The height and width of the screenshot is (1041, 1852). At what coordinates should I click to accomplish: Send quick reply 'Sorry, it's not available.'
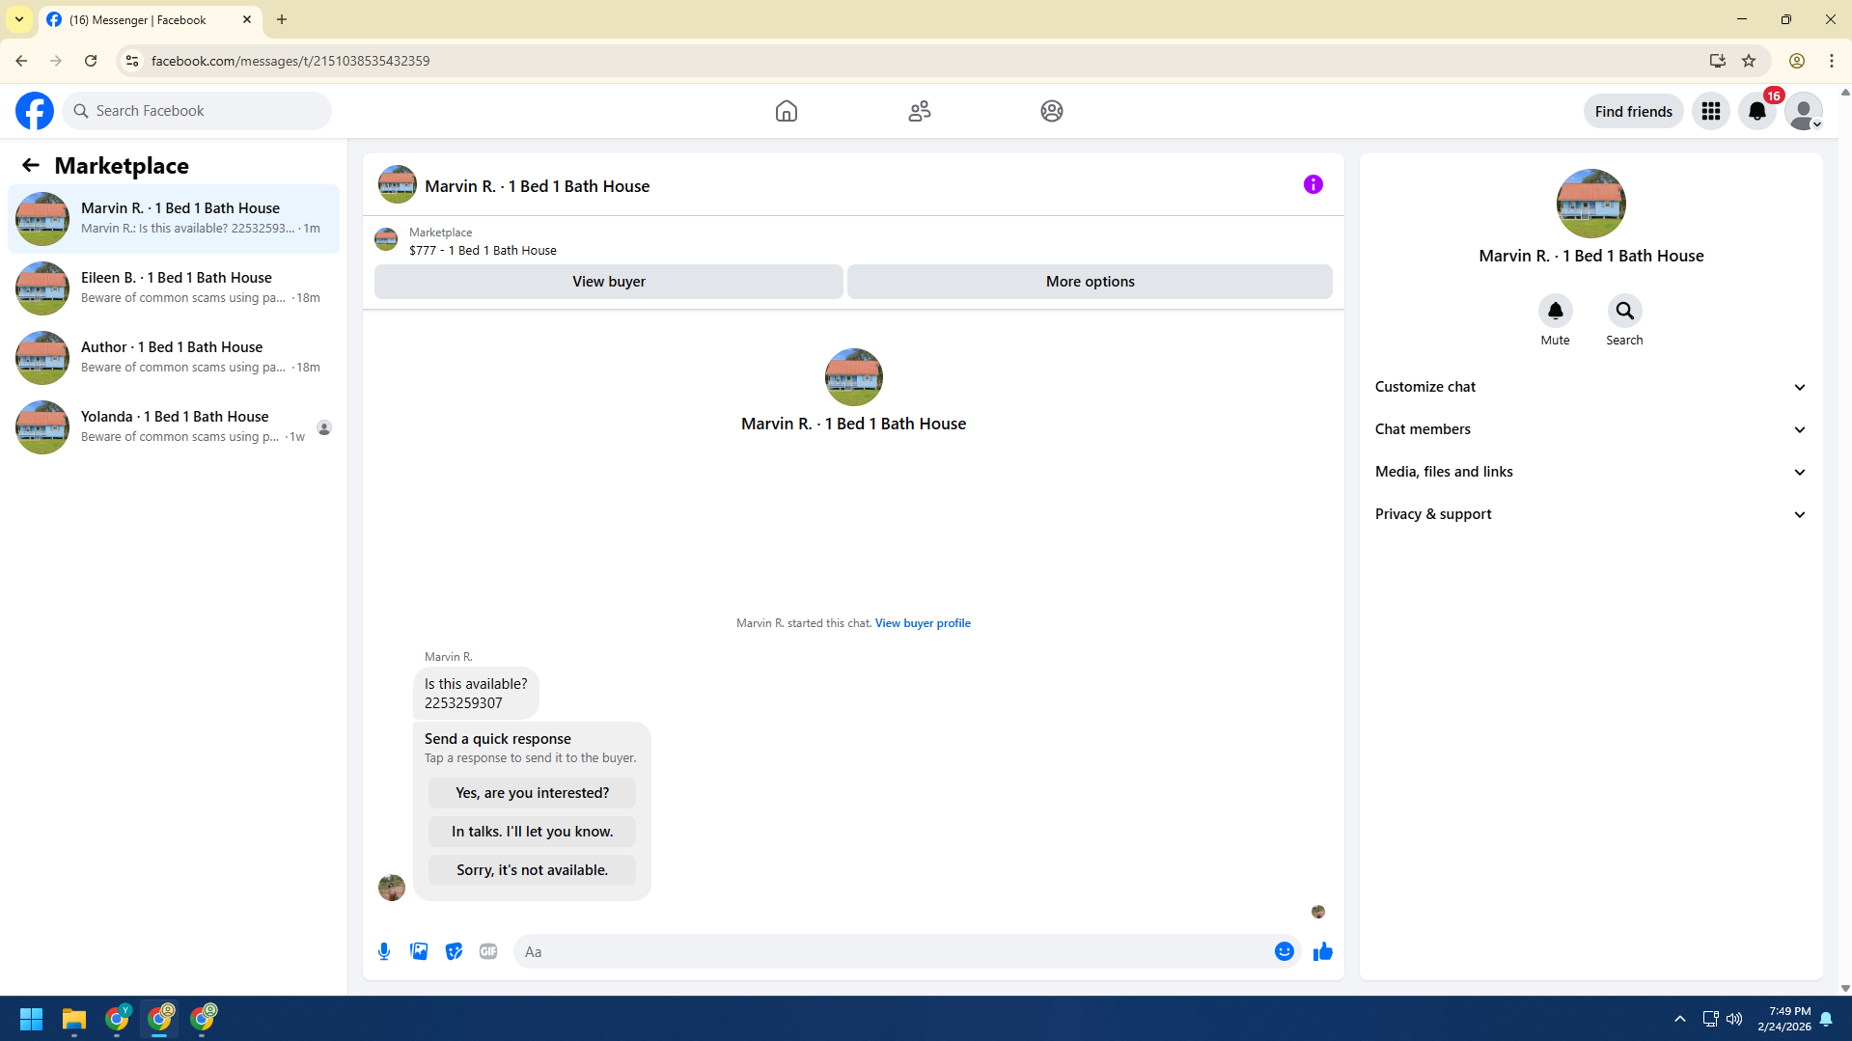[532, 870]
